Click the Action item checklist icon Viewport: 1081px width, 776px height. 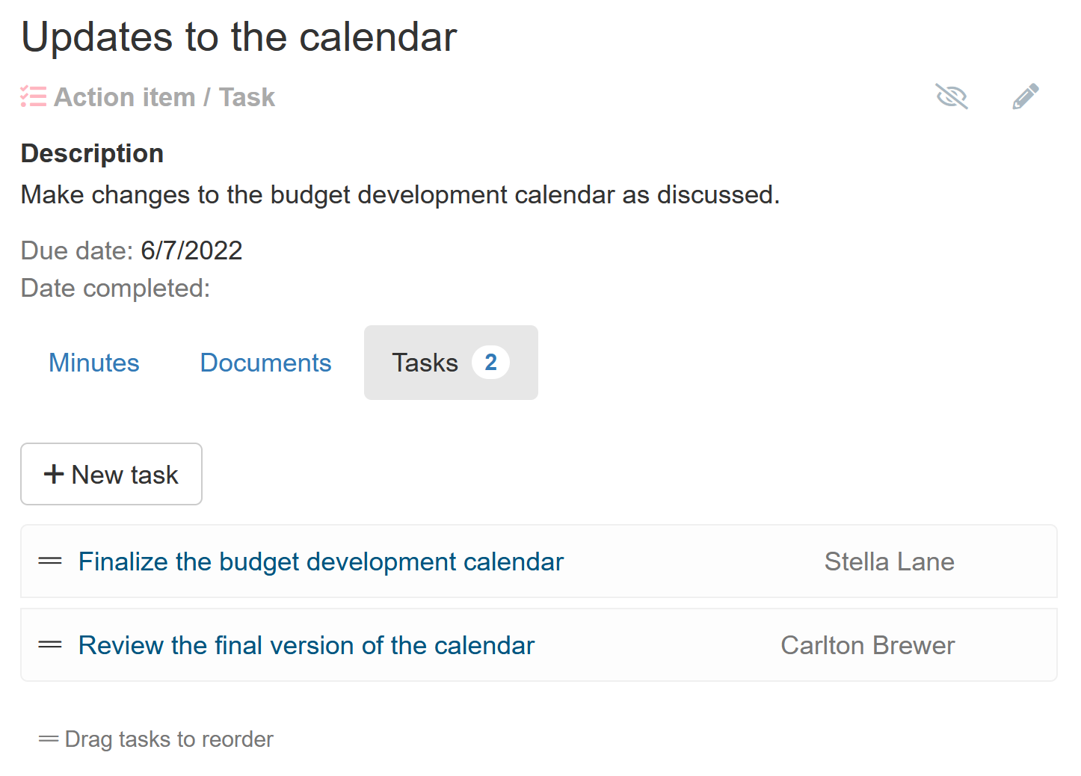pos(34,97)
